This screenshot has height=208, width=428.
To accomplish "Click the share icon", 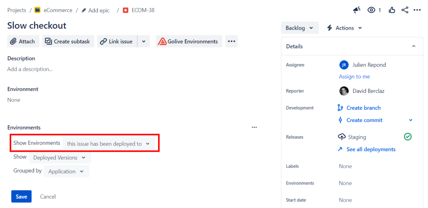I will click(x=405, y=10).
